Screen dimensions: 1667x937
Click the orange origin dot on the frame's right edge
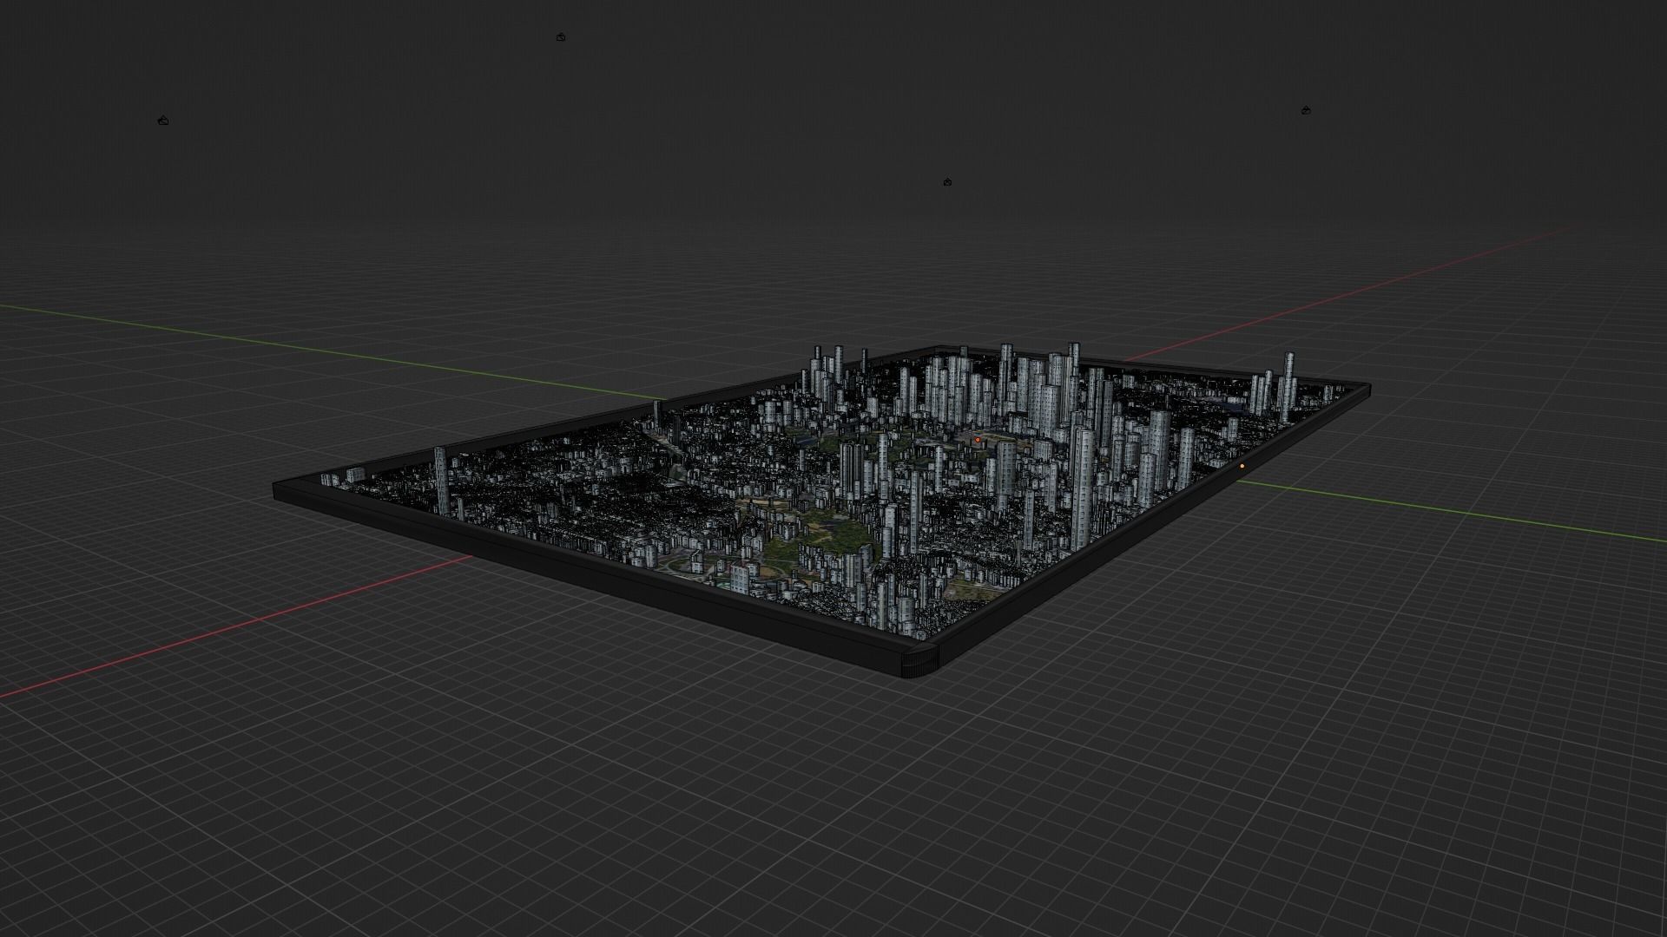(x=1243, y=466)
